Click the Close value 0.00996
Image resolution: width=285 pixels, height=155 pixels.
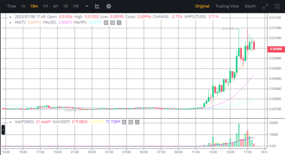tap(144, 17)
